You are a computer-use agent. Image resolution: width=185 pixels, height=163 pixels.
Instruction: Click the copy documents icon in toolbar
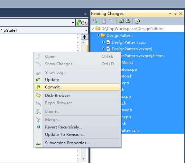point(137,21)
